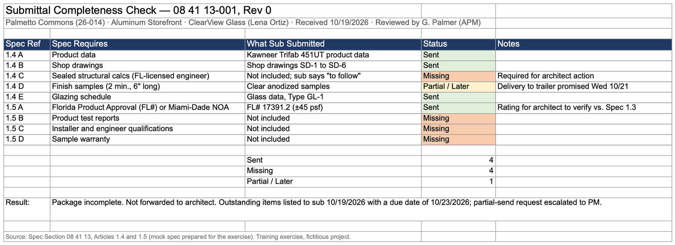The height and width of the screenshot is (245, 675).
Task: Select the 'Notes' column header
Action: [x=583, y=44]
